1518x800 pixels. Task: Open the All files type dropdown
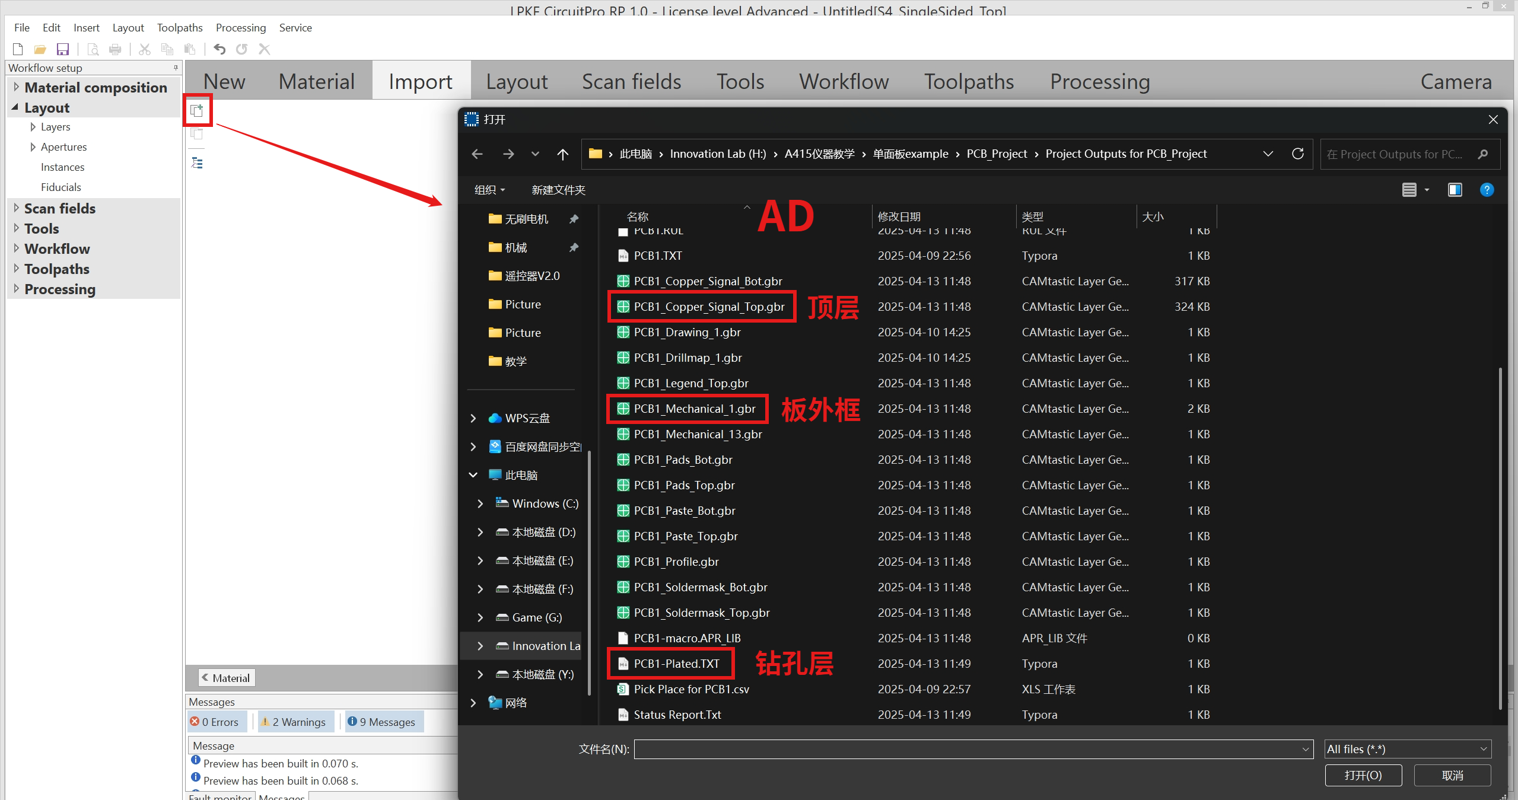[1407, 749]
